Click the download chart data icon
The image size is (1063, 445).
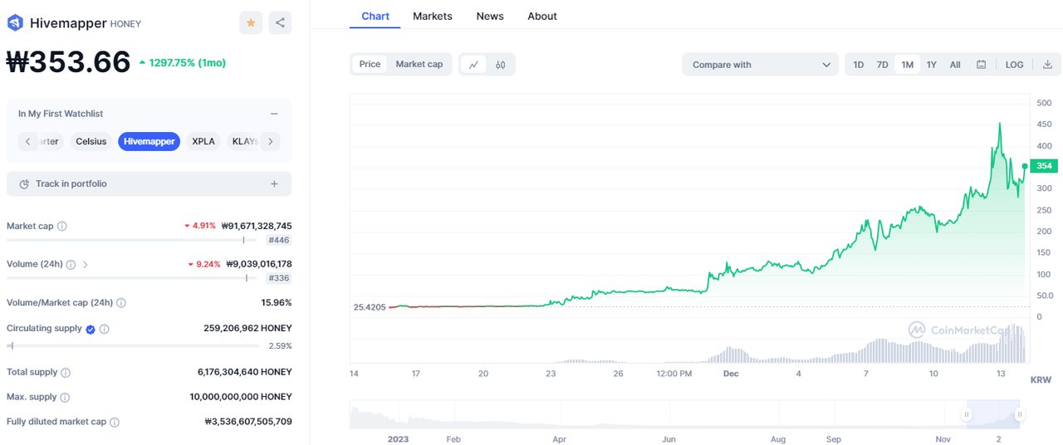tap(1047, 65)
